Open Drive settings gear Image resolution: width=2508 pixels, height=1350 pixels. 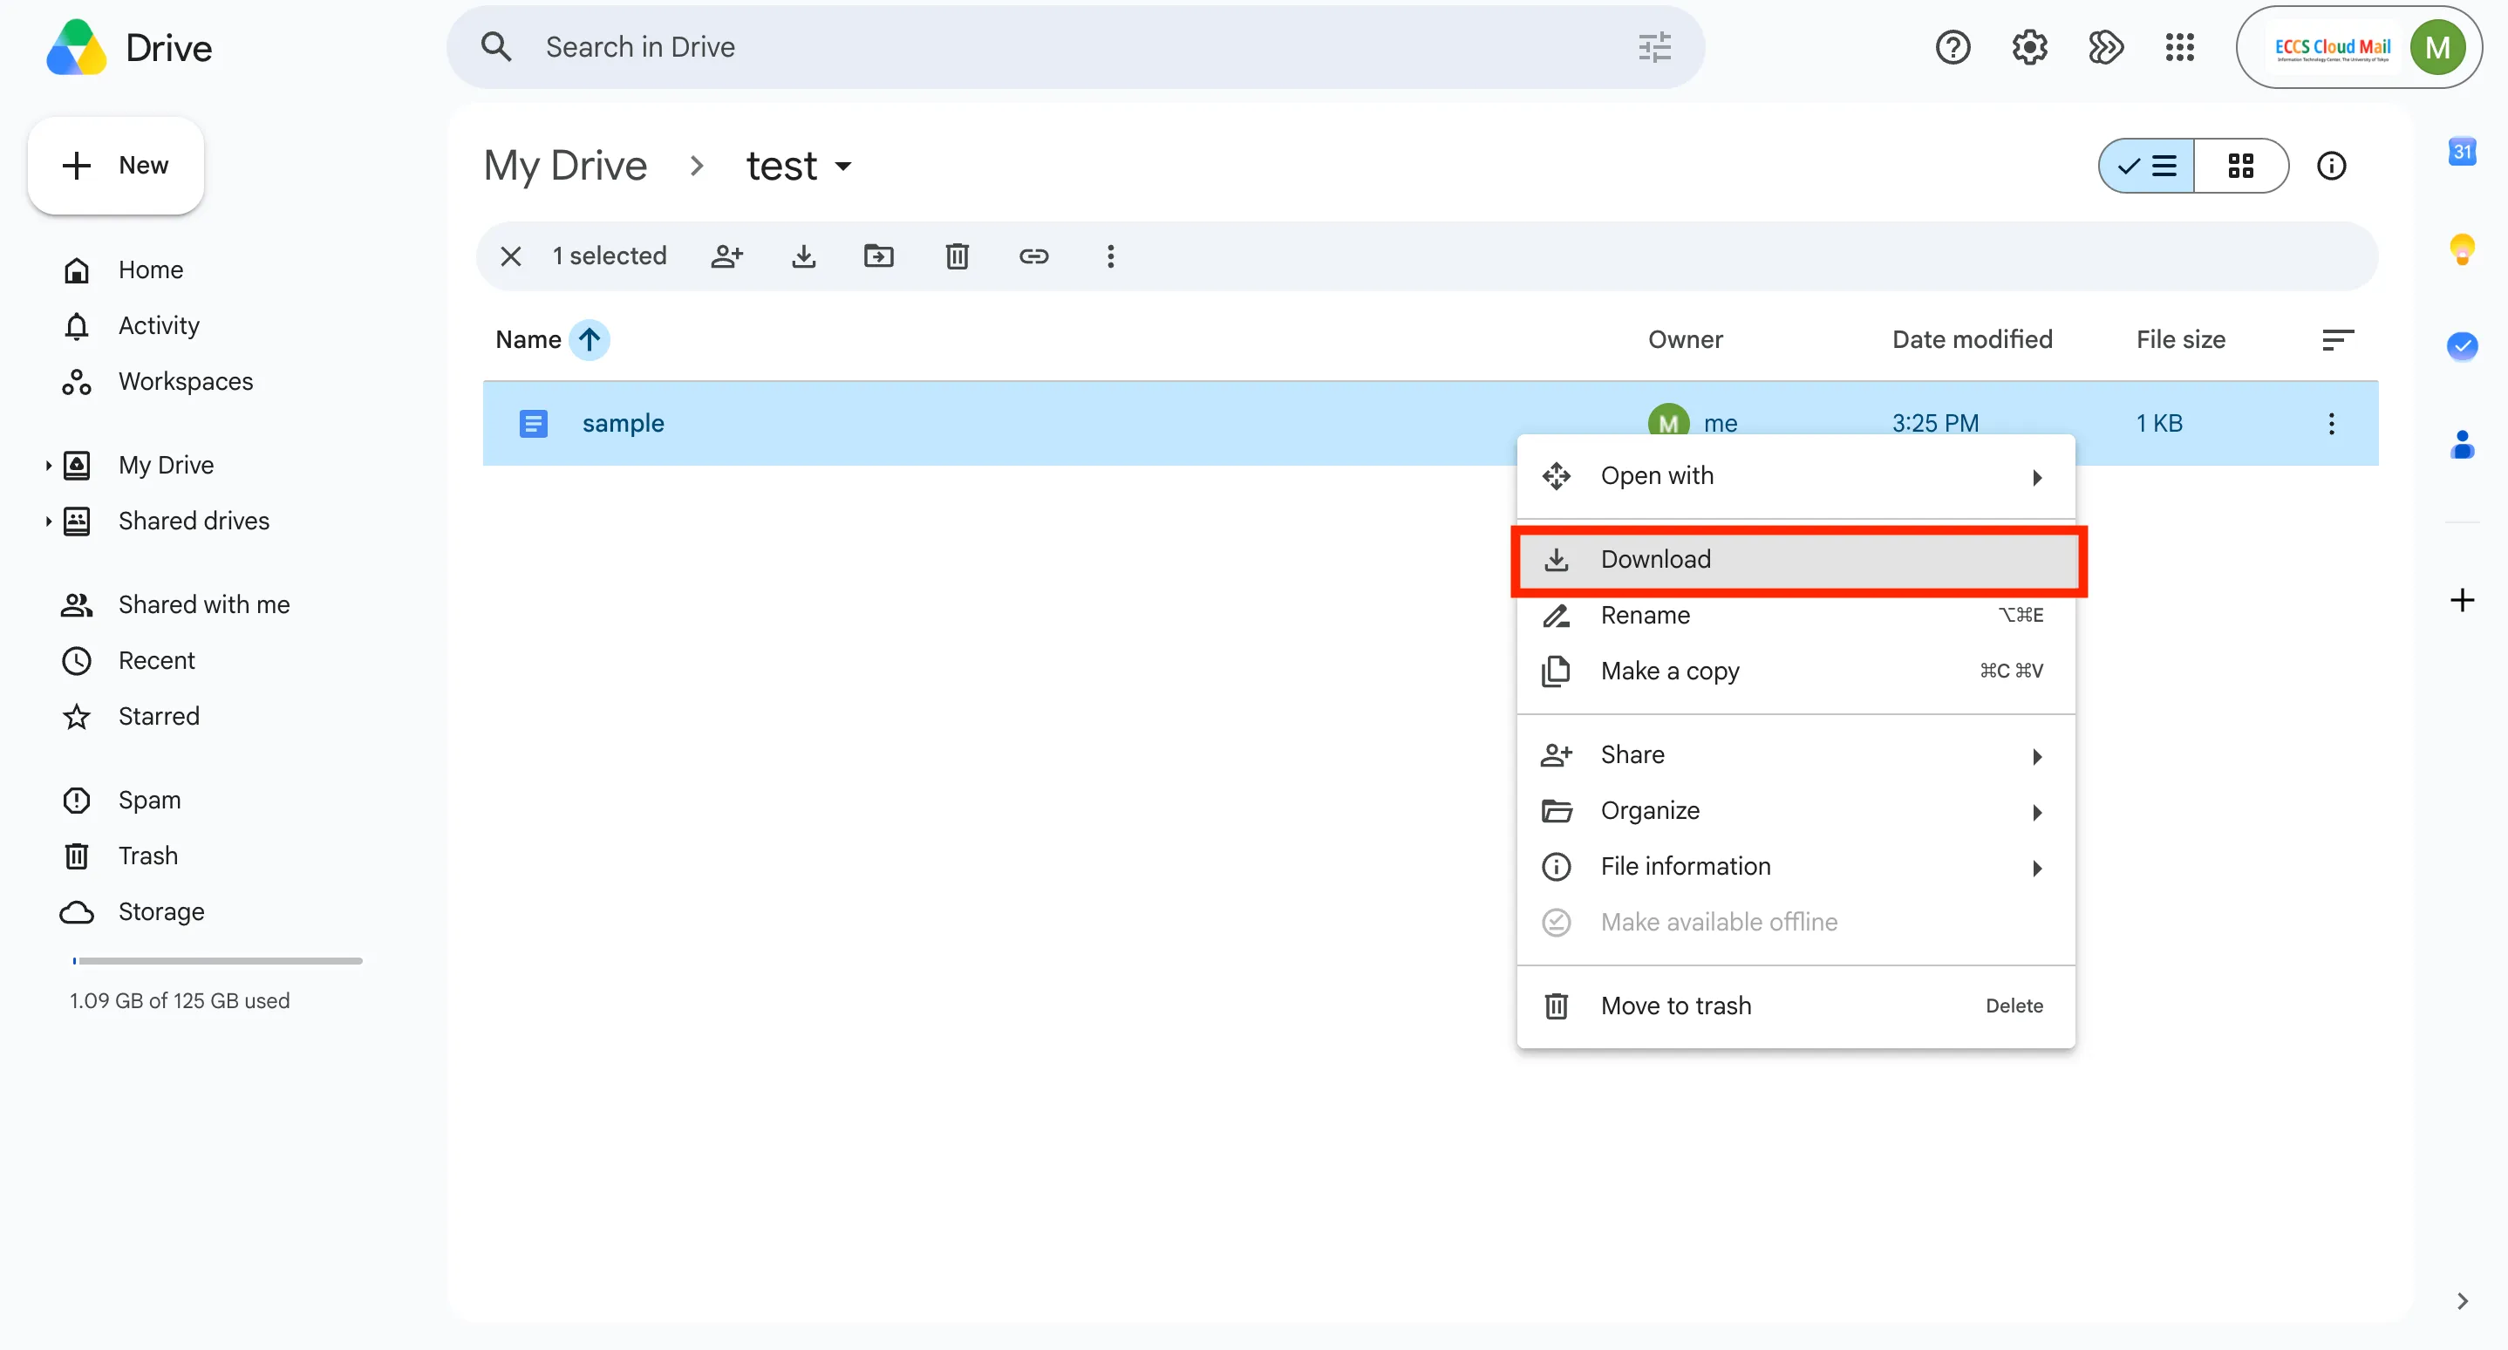coord(2029,47)
